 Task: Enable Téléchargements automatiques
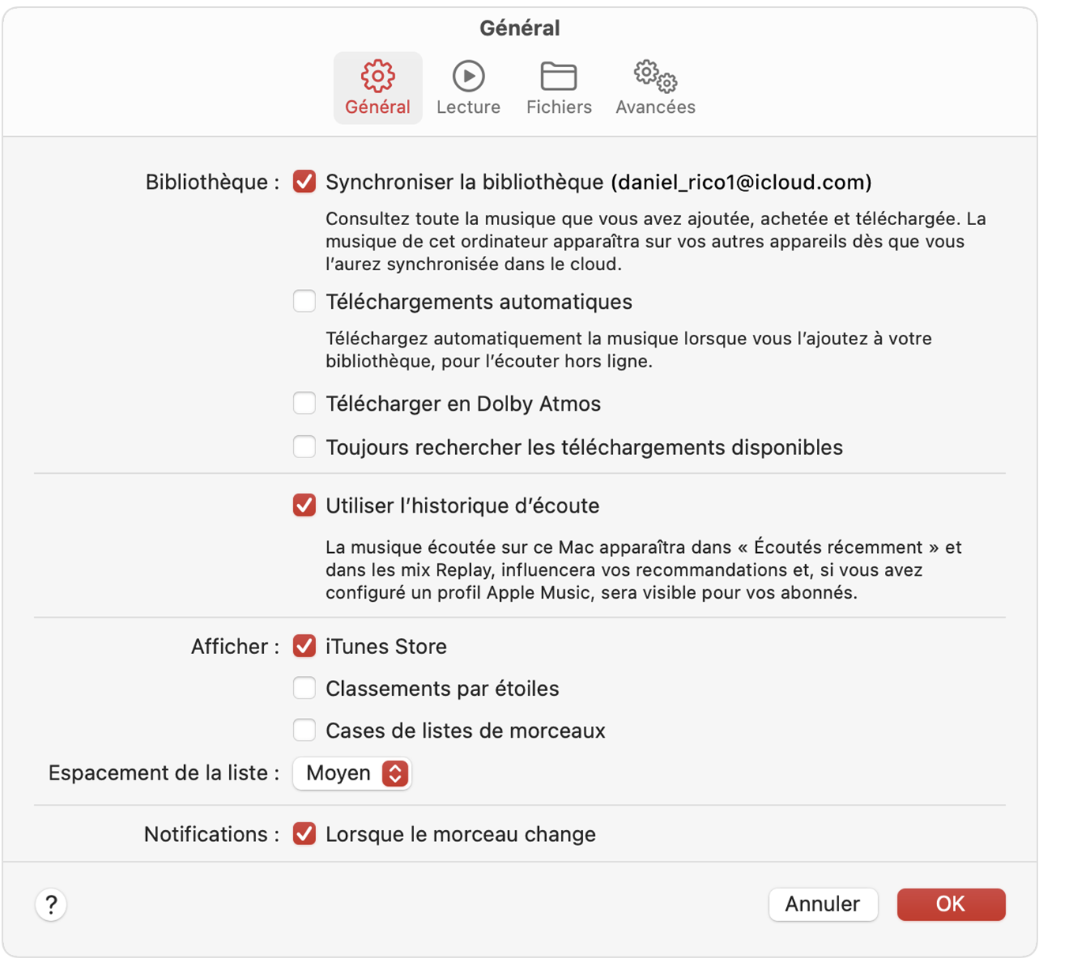tap(304, 302)
